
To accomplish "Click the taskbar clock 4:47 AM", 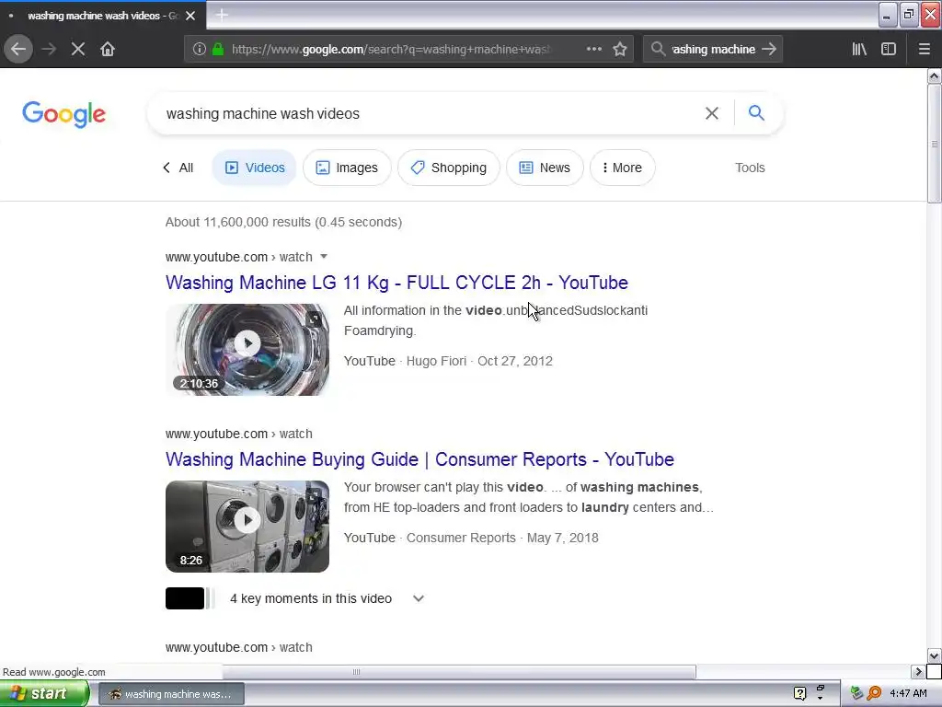I will (908, 693).
